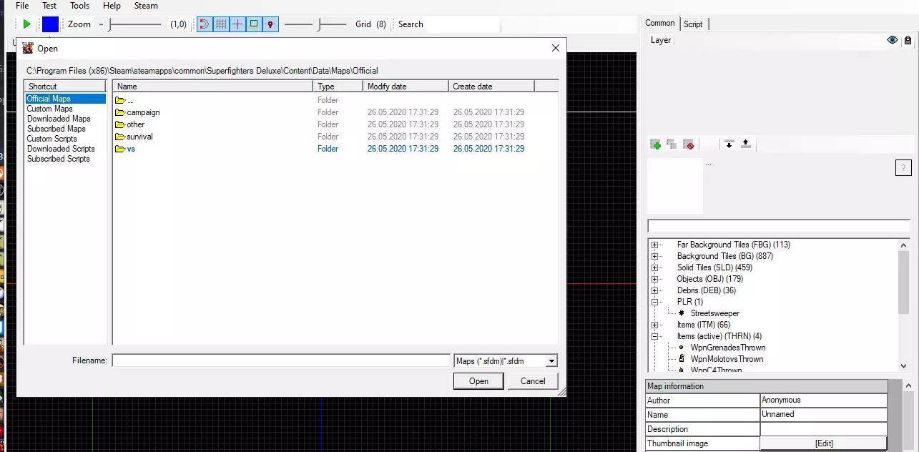Viewport: 919px width, 452px height.
Task: Select the Custom Maps shortcut
Action: [49, 109]
